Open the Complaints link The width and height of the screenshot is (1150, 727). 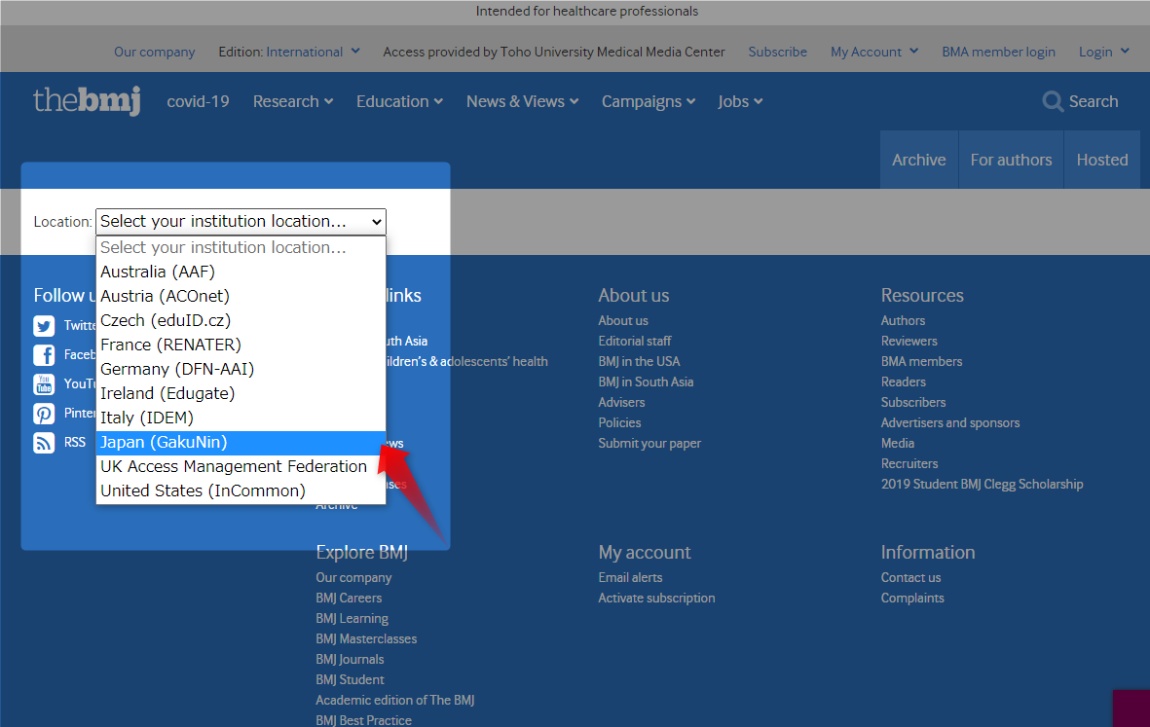coord(912,598)
